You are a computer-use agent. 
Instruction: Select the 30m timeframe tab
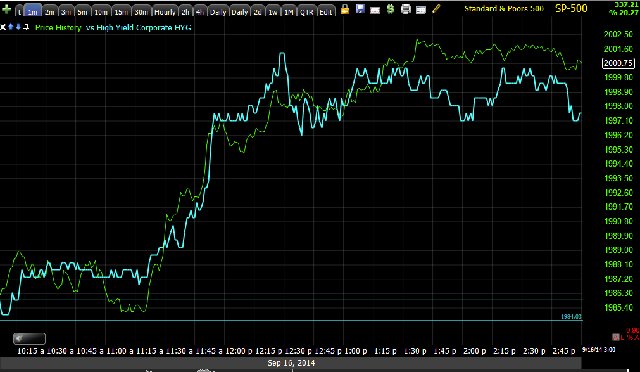tap(141, 12)
